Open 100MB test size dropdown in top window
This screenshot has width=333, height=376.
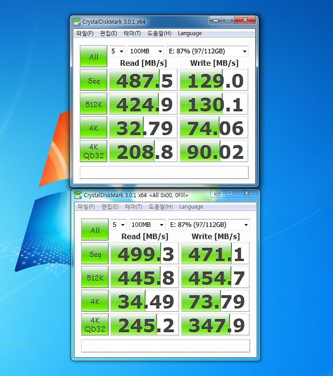click(146, 51)
